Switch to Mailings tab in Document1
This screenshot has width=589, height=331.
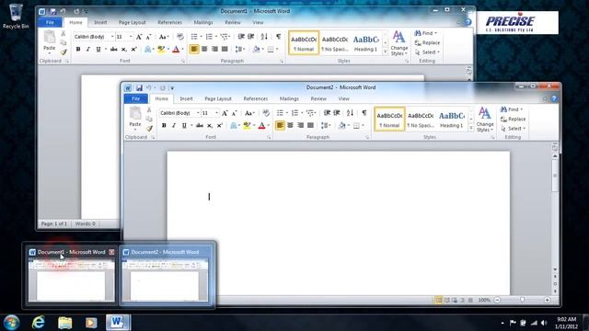(203, 22)
